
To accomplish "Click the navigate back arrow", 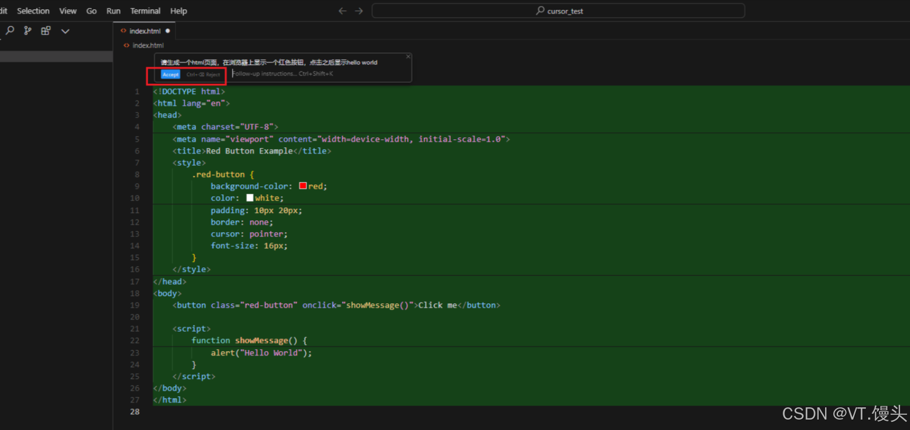I will [x=342, y=11].
